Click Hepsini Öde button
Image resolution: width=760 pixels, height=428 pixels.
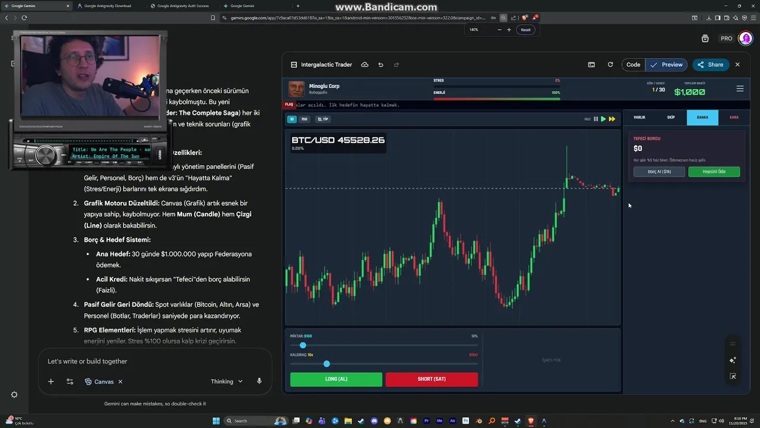[714, 172]
